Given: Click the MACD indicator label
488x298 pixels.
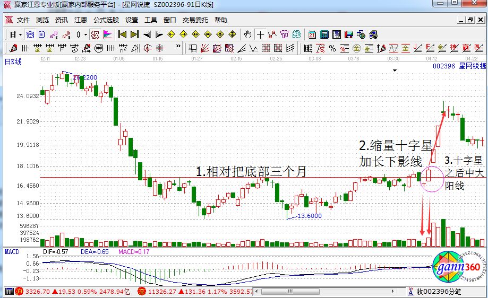Looking at the screenshot, I should 12,251.
